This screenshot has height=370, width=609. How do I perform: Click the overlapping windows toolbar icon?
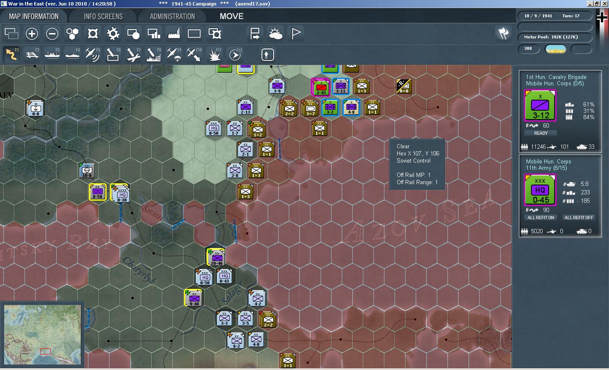(x=11, y=34)
